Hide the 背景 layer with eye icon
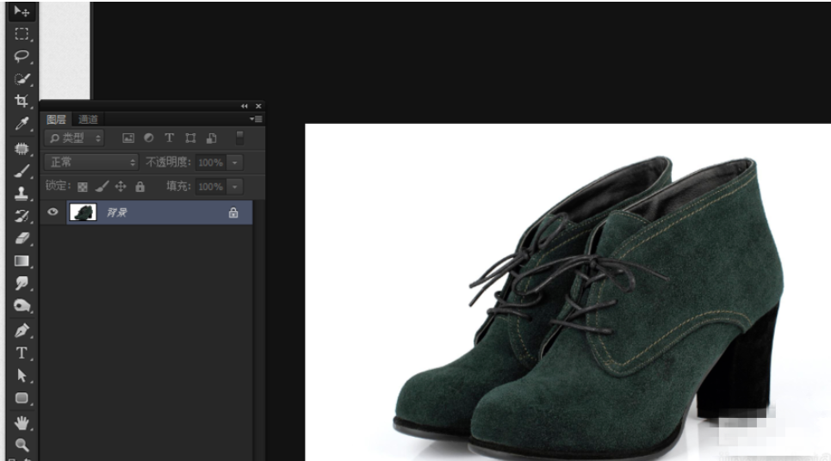Screen dimensions: 831x461 pos(53,212)
